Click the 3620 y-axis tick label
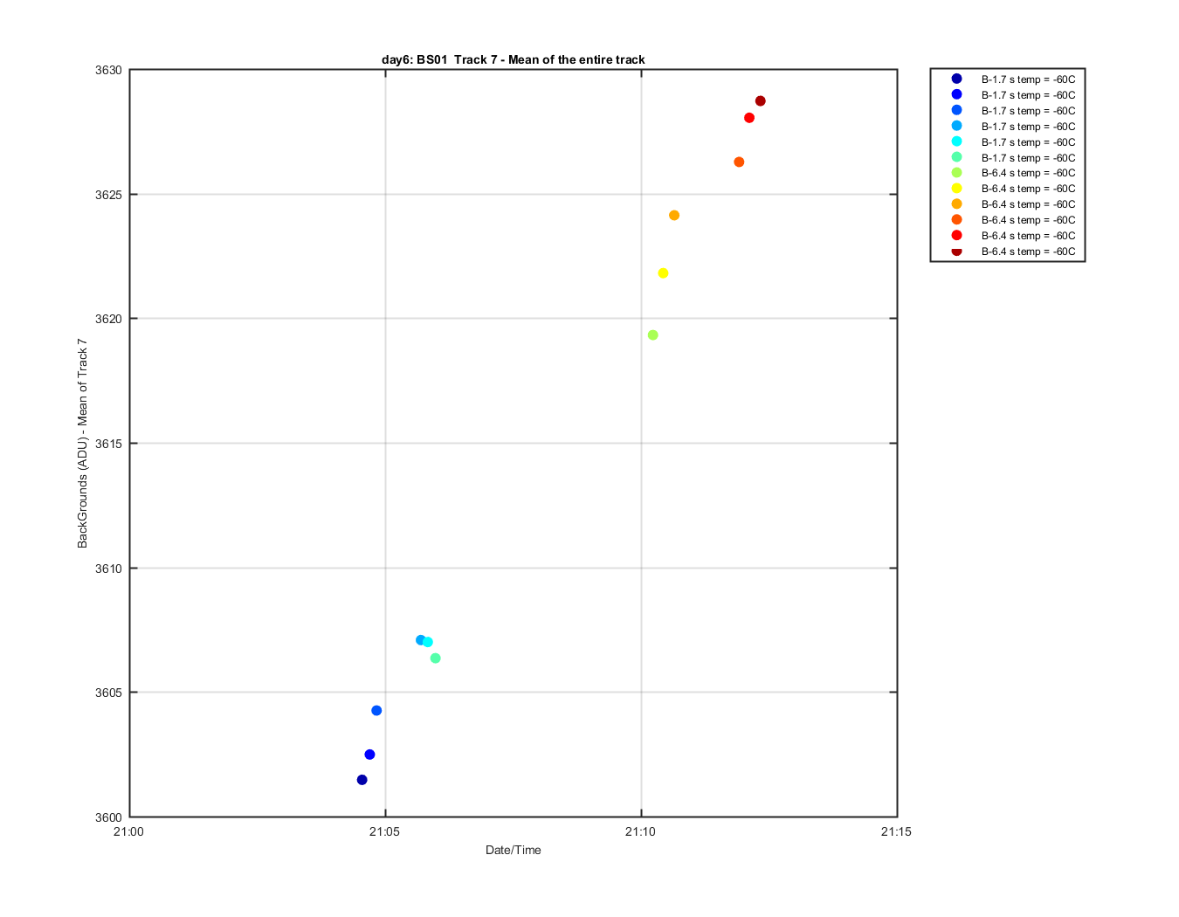 109,319
